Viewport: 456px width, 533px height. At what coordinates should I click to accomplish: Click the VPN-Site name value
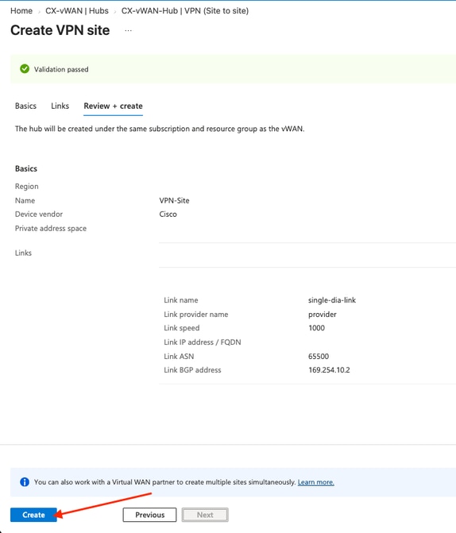[x=174, y=200]
